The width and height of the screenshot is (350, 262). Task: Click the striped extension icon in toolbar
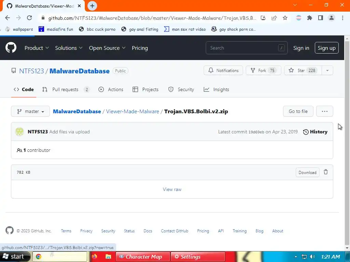pyautogui.click(x=299, y=18)
